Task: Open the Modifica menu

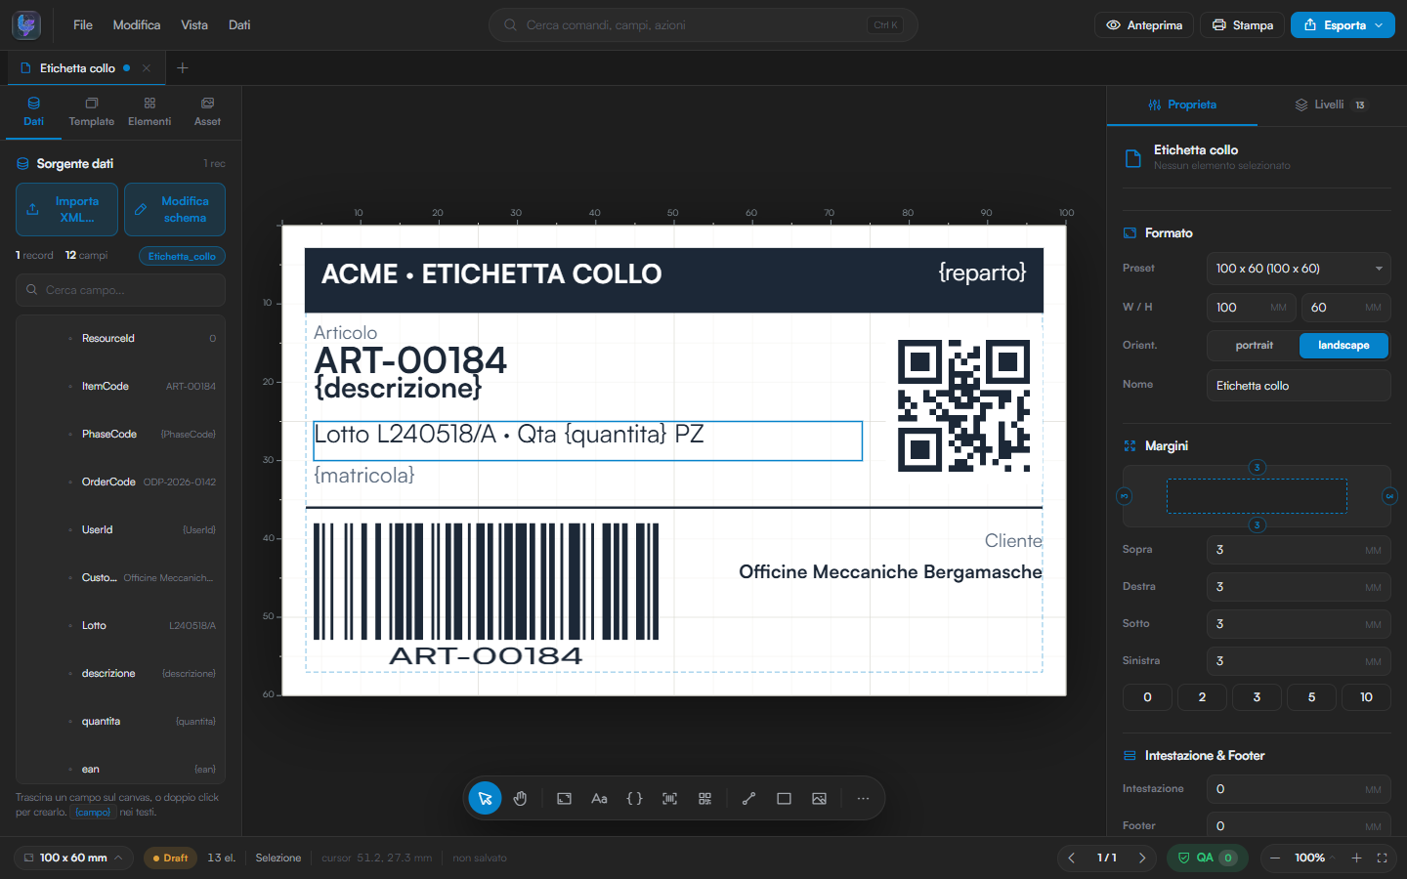Action: point(137,25)
